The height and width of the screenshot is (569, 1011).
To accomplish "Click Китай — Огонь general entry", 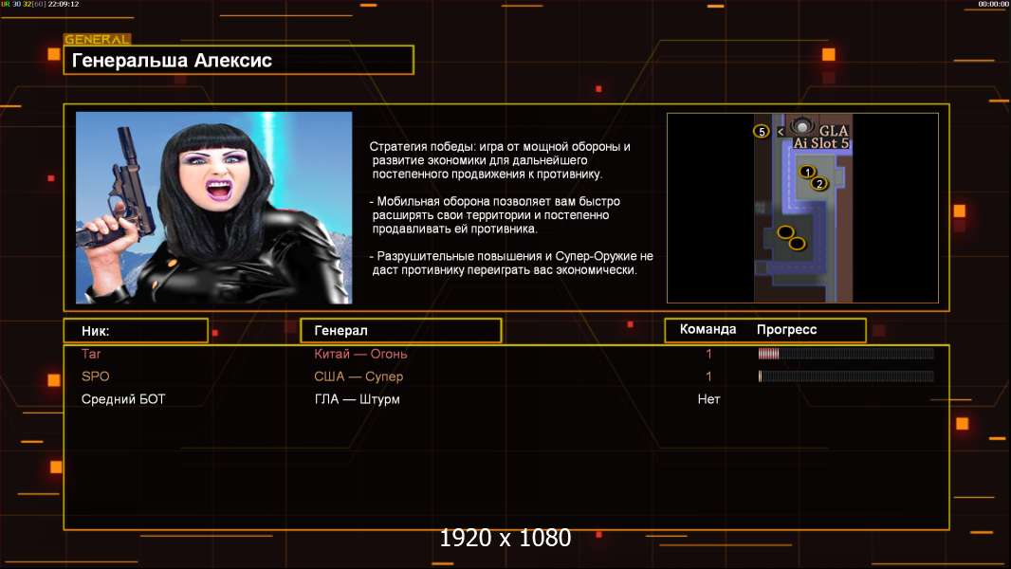I will (x=360, y=354).
